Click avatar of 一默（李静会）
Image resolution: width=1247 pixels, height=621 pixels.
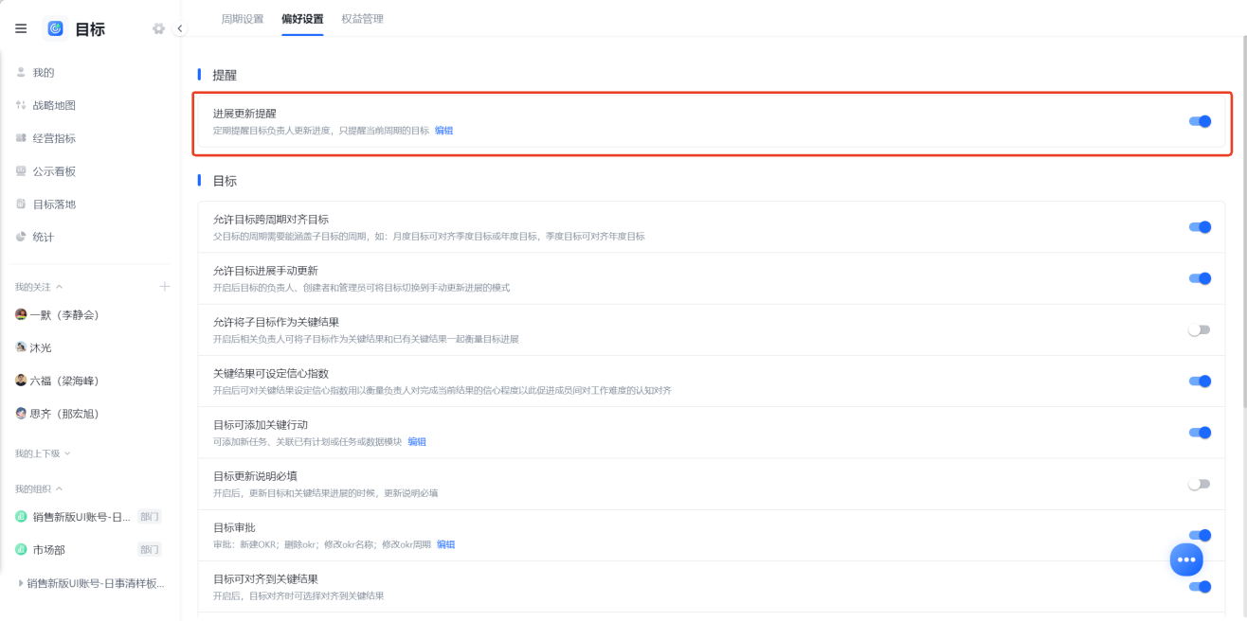pos(21,314)
